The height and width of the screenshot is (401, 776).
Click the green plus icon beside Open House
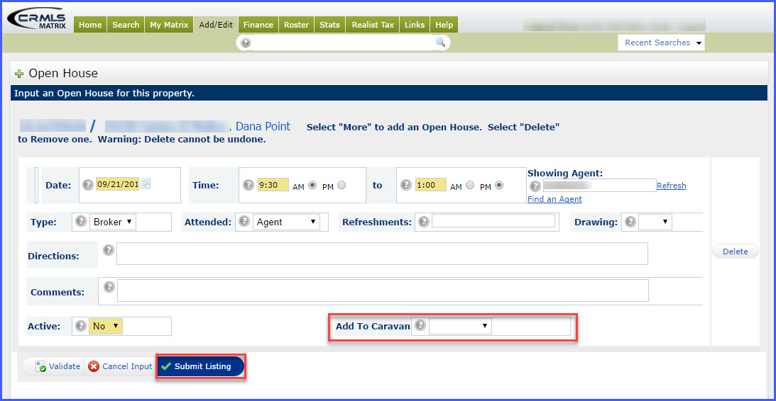click(19, 74)
